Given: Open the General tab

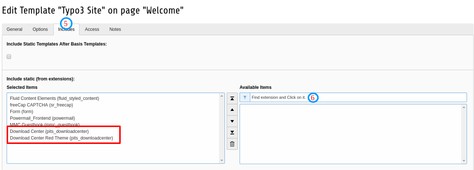Looking at the screenshot, I should 14,29.
